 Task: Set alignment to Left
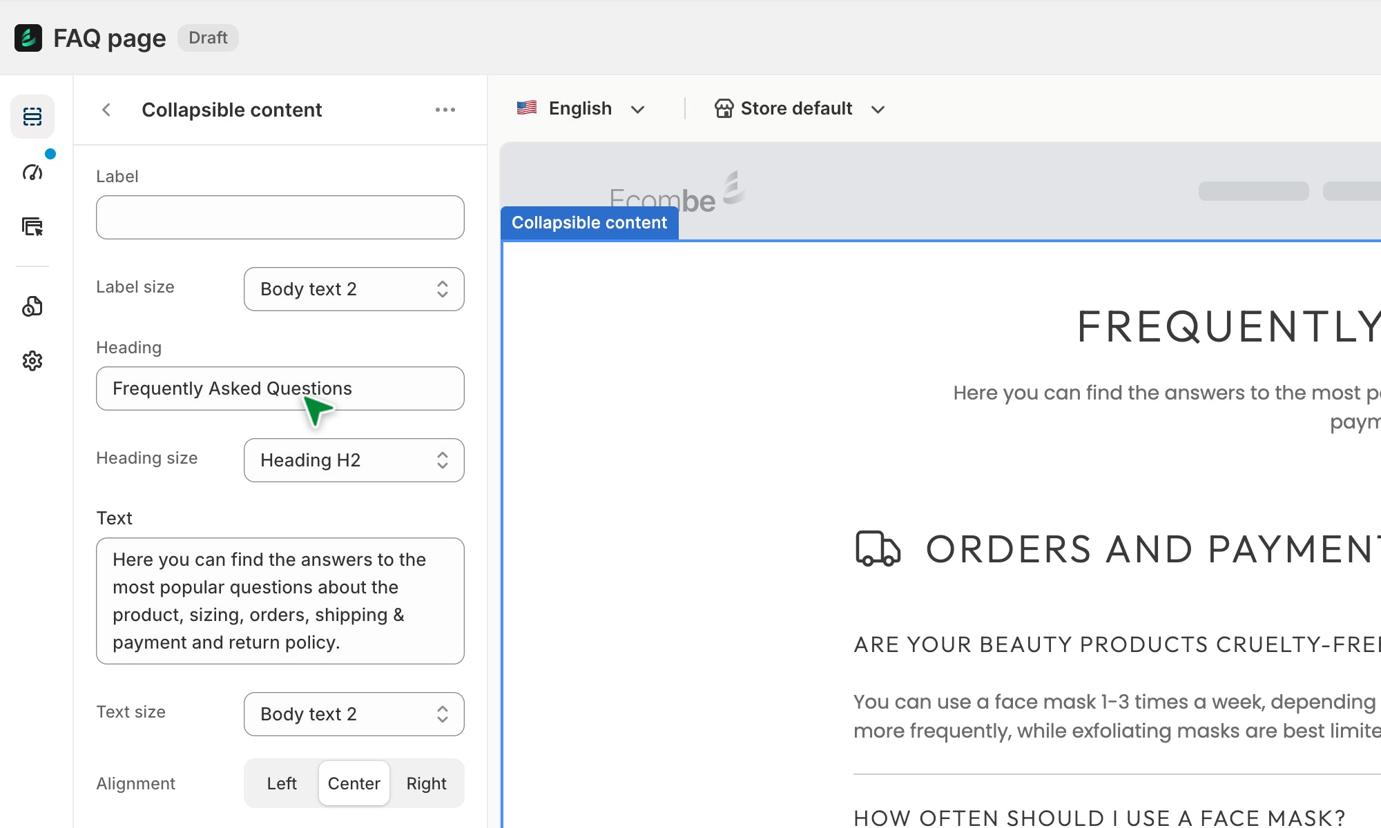coord(282,783)
